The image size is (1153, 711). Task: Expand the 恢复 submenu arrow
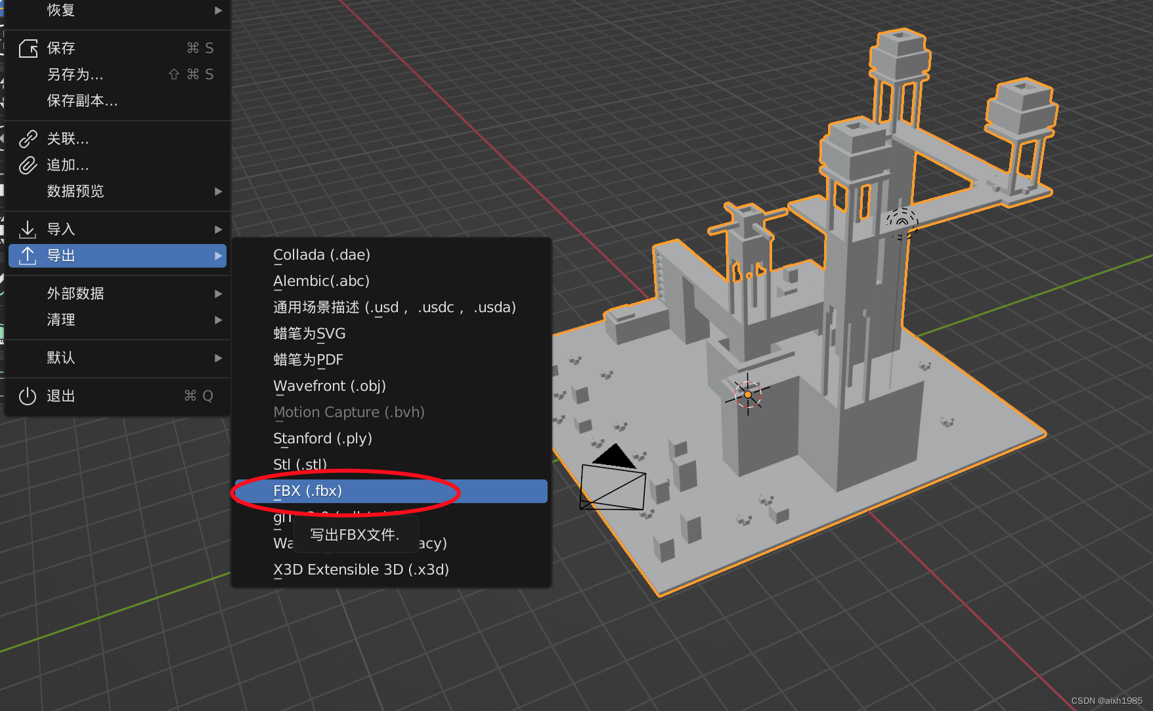pos(218,10)
